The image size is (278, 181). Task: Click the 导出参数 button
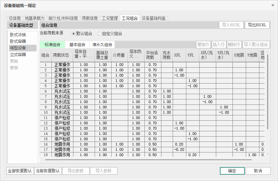[x=76, y=171]
